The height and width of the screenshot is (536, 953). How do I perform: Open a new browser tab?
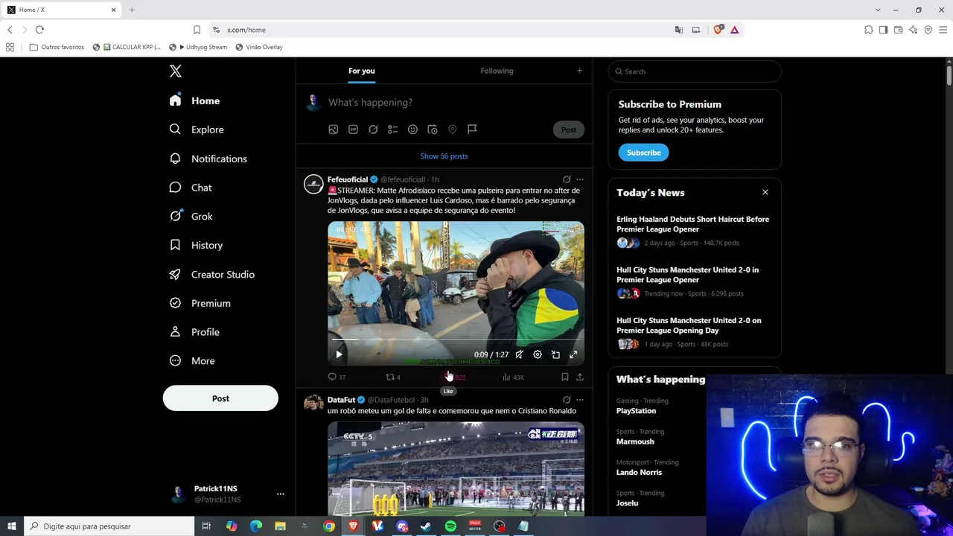coord(132,10)
